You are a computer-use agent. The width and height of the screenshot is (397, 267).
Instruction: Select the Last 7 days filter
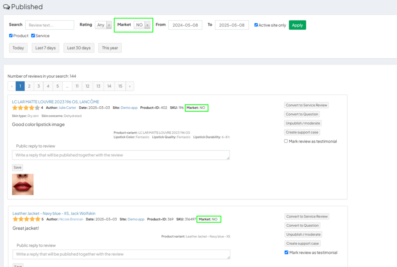click(45, 48)
